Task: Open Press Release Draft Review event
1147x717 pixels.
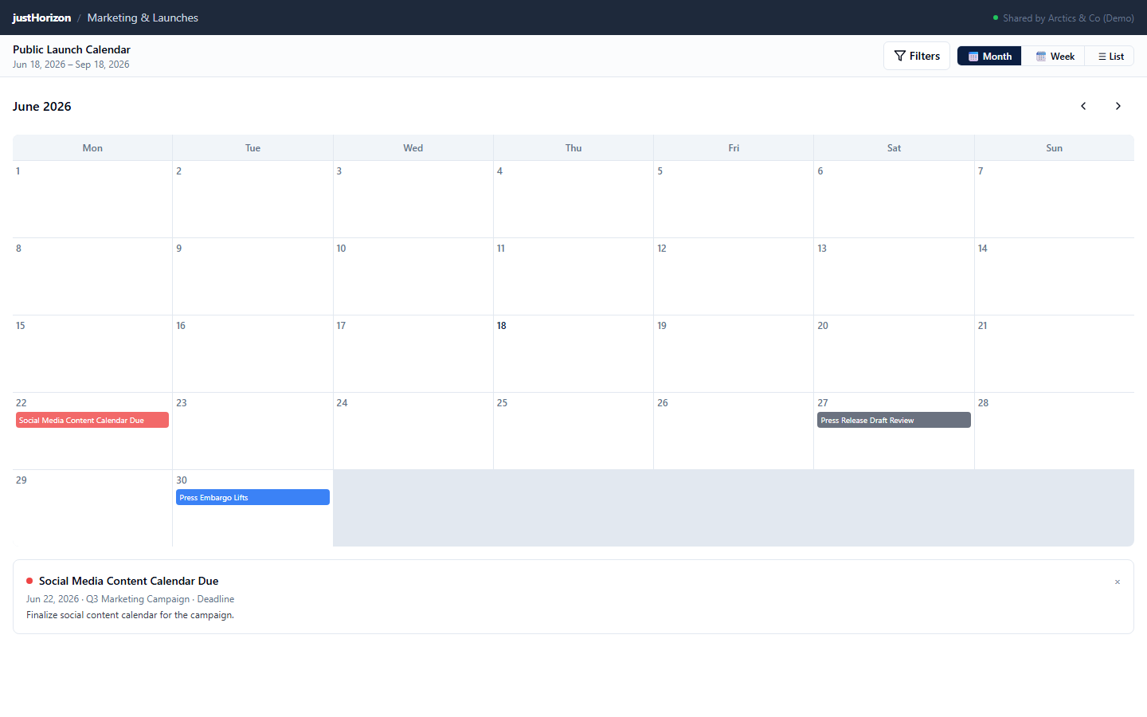Action: pyautogui.click(x=894, y=420)
